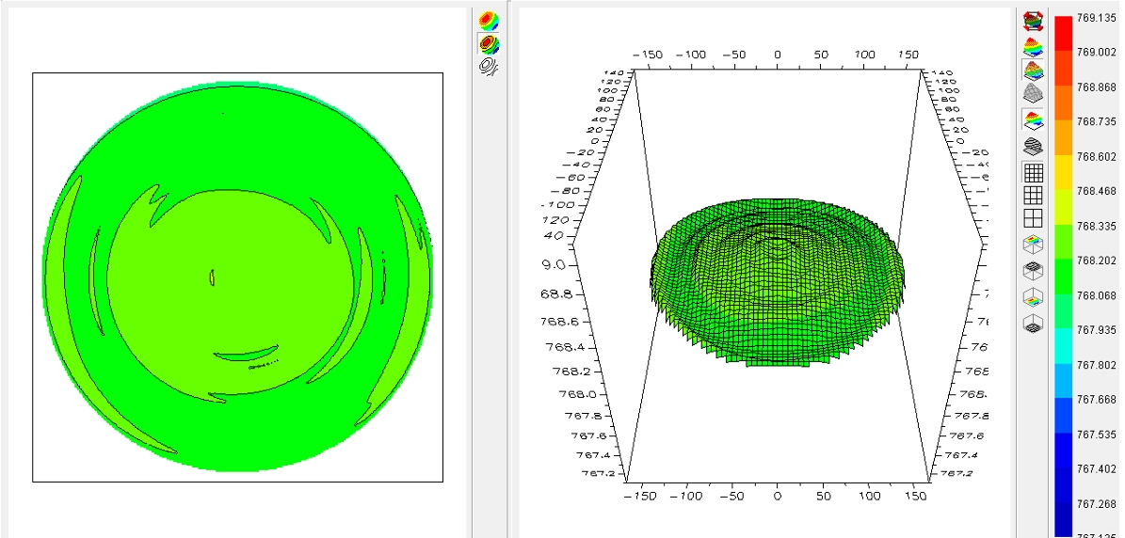Click the box icon with bottom contour lines

pyautogui.click(x=1033, y=324)
